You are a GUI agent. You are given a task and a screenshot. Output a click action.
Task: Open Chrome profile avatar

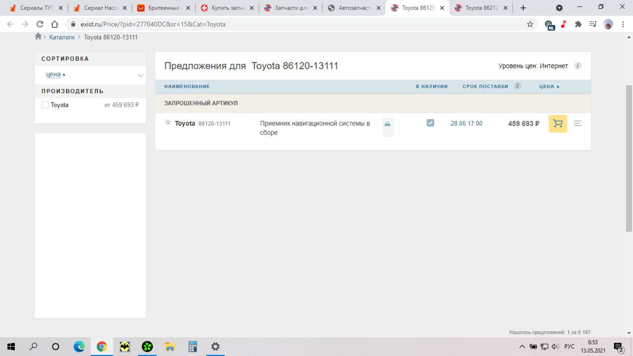(x=608, y=24)
